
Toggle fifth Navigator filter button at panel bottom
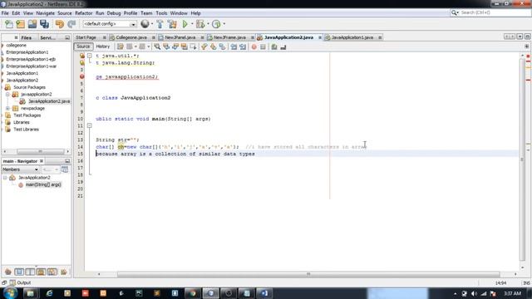pos(52,272)
